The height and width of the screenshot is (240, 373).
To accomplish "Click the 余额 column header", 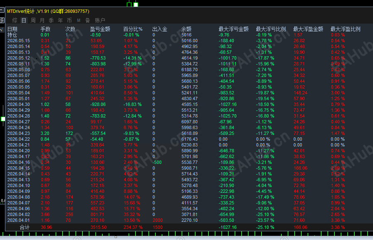I will [x=186, y=29].
